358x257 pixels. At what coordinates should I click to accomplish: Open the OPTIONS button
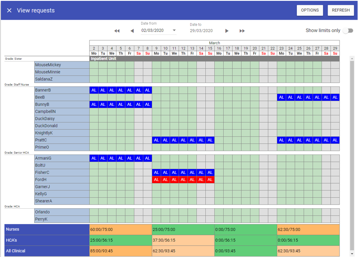click(310, 10)
